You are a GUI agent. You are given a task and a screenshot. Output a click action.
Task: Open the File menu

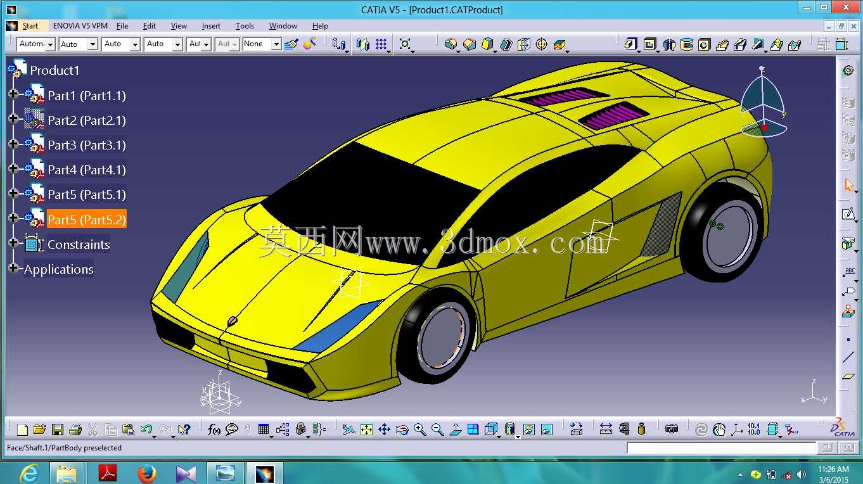click(122, 26)
